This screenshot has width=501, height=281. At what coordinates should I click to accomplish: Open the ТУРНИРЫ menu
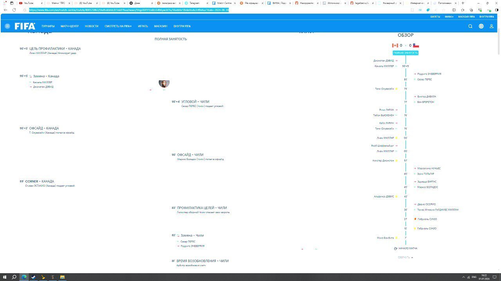pos(48,26)
